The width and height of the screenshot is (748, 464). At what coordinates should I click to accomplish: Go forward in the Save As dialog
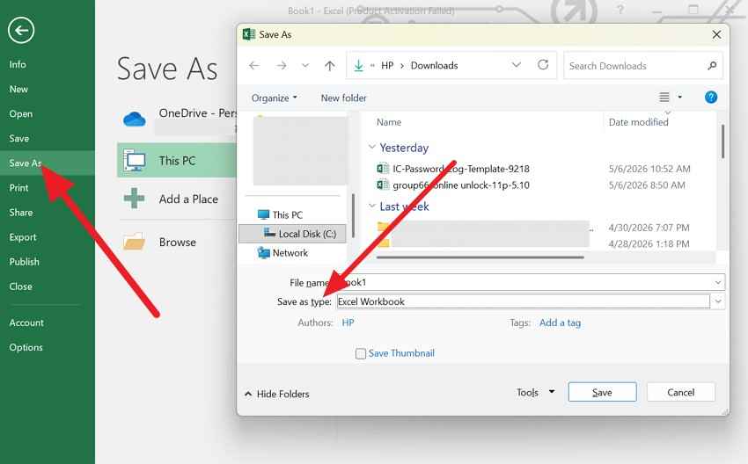click(x=282, y=65)
